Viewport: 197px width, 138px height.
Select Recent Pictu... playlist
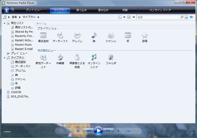pyautogui.click(x=24, y=40)
